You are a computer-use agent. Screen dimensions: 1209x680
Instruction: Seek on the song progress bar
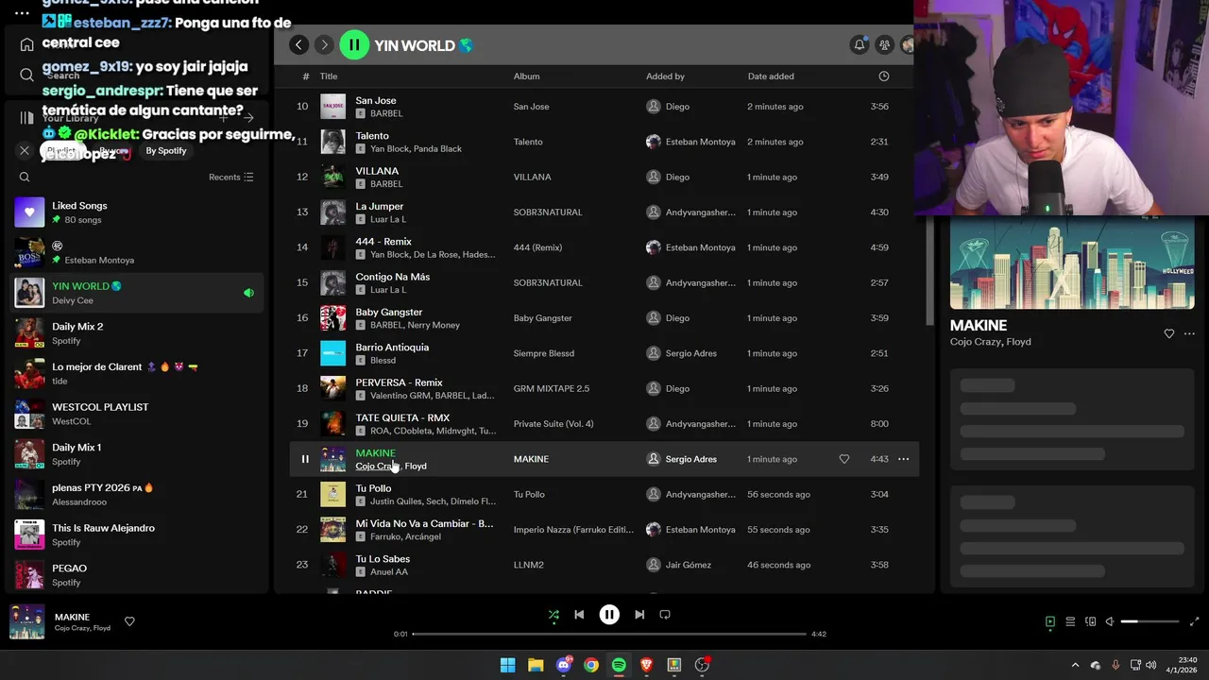point(609,634)
